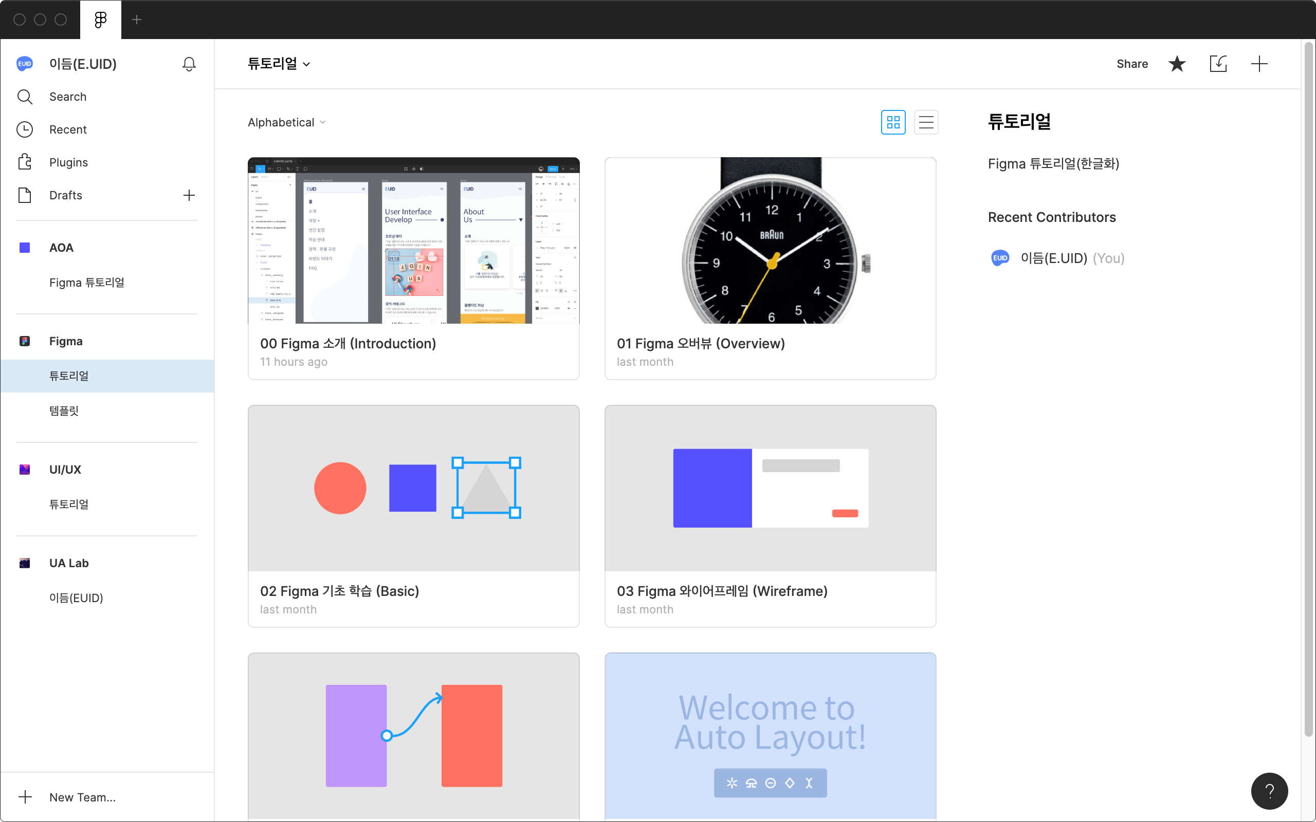Select 템플릿 project under Figma team
Image resolution: width=1316 pixels, height=822 pixels.
[x=64, y=410]
